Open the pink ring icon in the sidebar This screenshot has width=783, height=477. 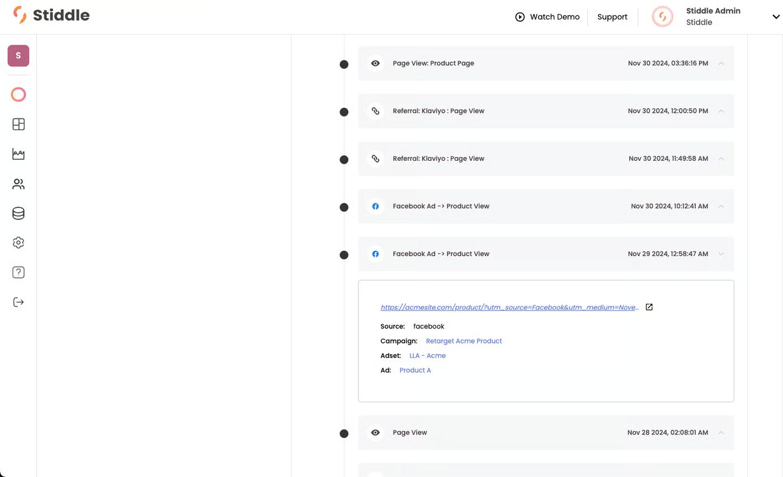point(18,94)
